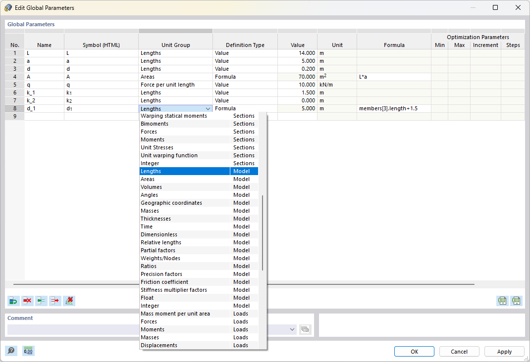Select Float from the unit group list
This screenshot has width=530, height=362.
coord(199,298)
